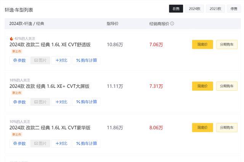The height and width of the screenshot is (162, 244).
Task: Click 分期购车 for the XE+ CVT大屏版
Action: point(227,86)
